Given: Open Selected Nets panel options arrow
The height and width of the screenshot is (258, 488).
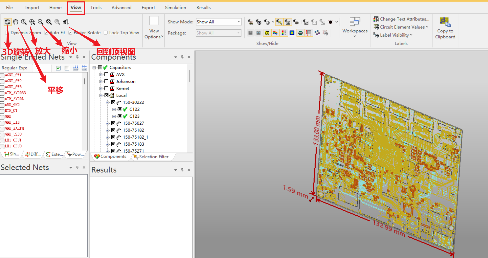Looking at the screenshot, I should (71, 167).
